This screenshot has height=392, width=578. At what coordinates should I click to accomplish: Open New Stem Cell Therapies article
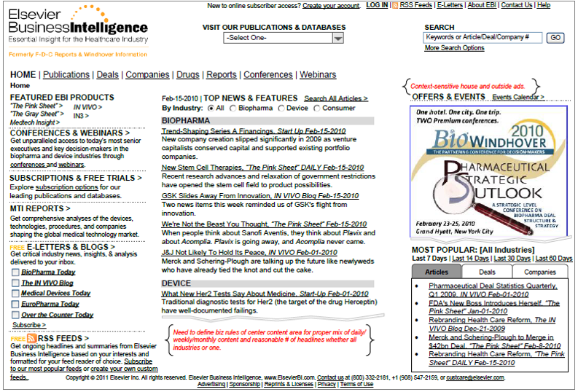click(x=262, y=168)
